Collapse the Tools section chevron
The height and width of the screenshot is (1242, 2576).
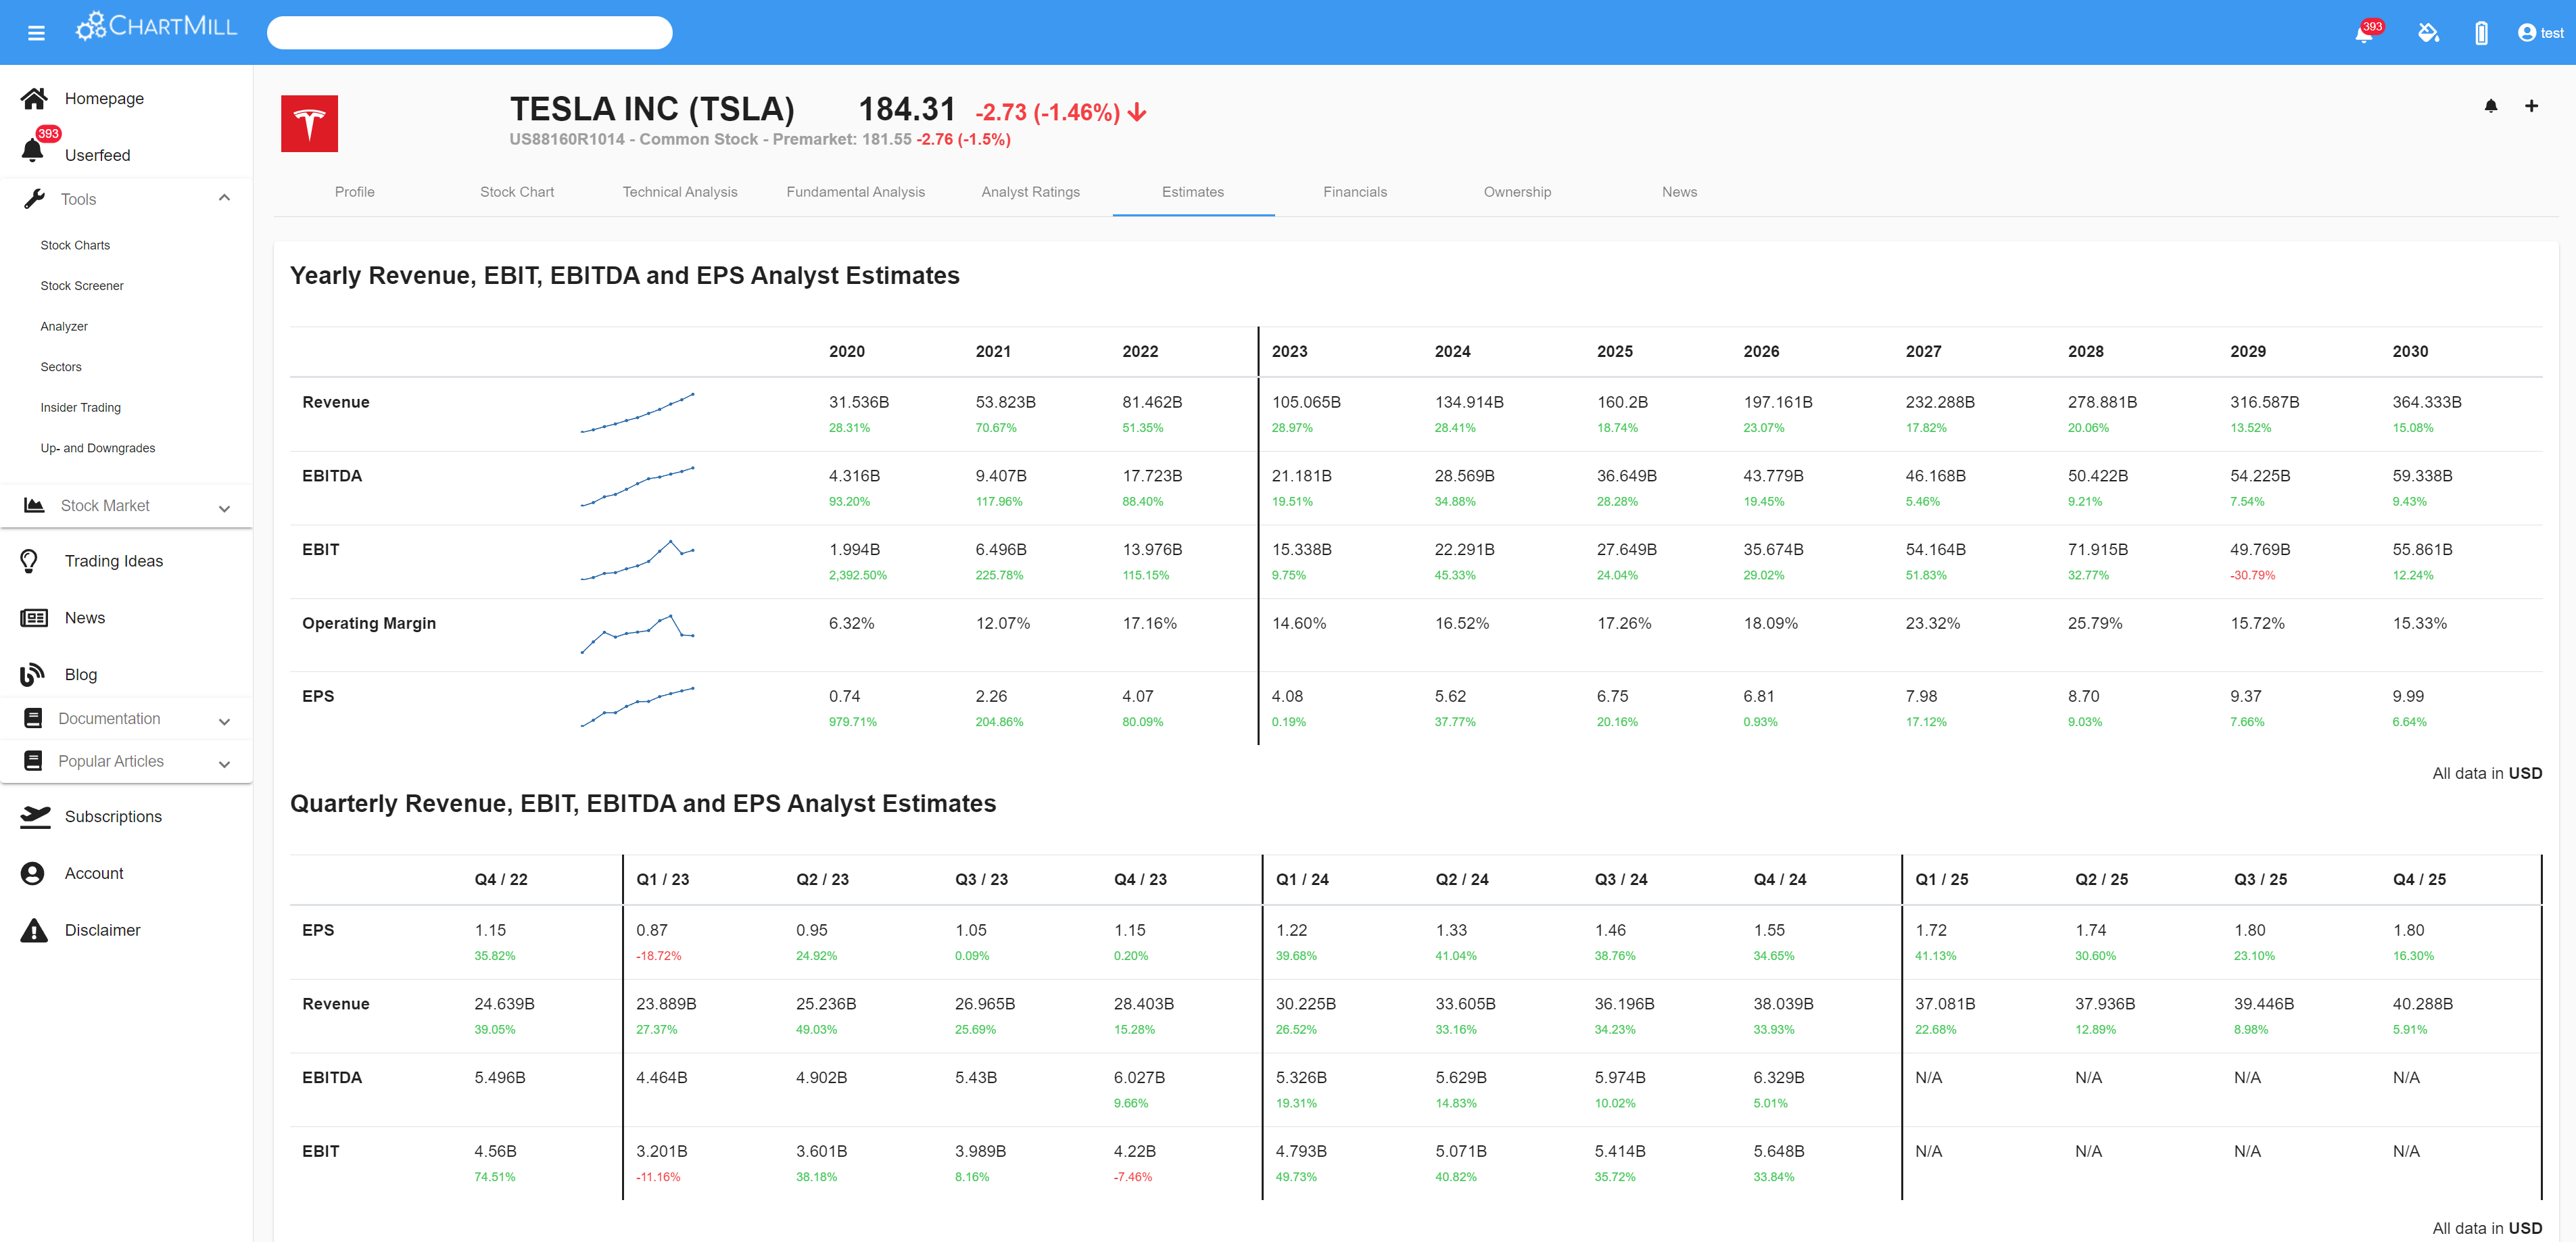[x=224, y=198]
